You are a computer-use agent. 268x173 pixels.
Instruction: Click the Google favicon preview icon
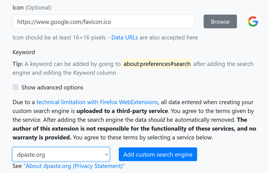(253, 22)
